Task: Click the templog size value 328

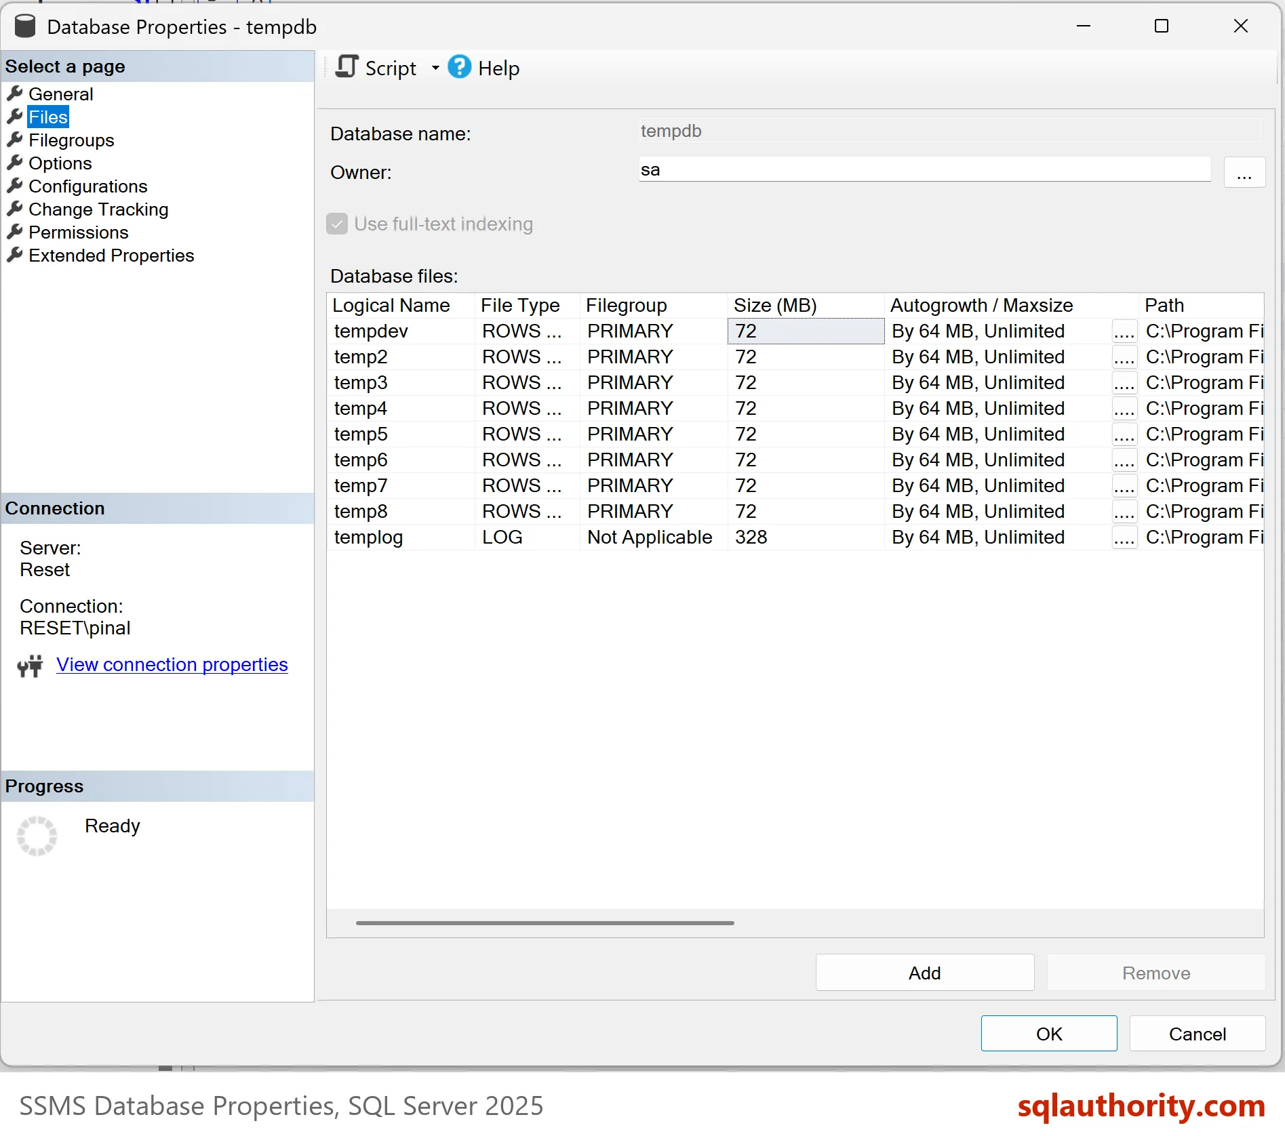Action: coord(751,537)
